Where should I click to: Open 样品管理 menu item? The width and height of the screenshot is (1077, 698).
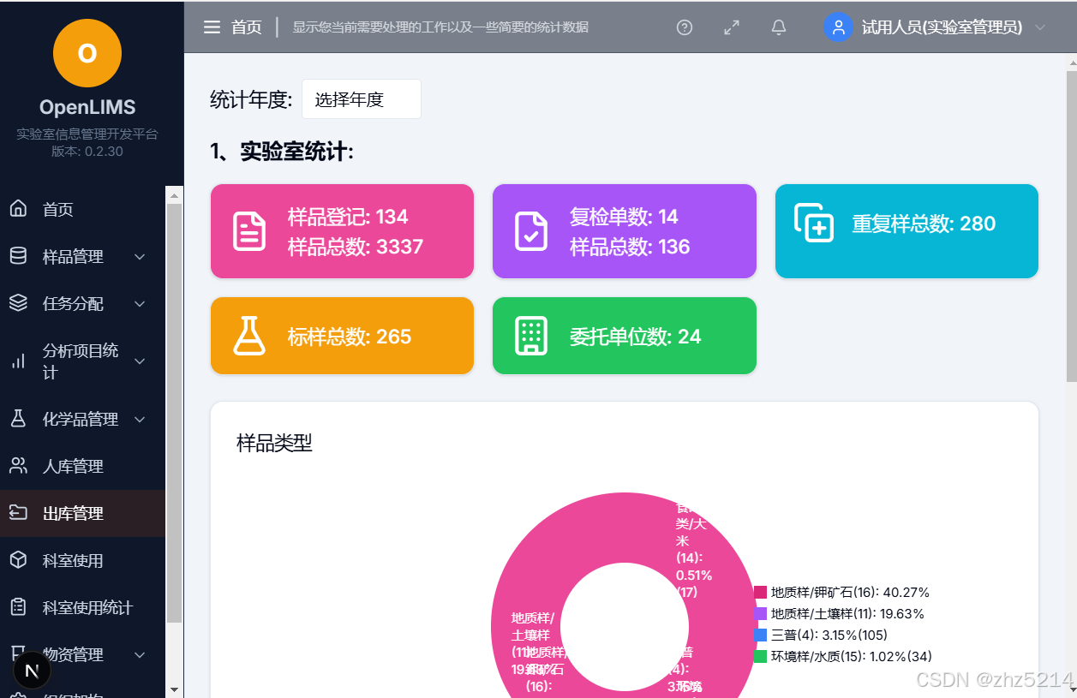tap(82, 256)
